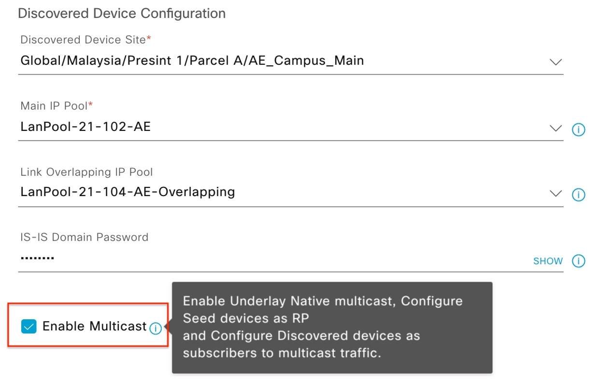Viewport: 597px width, 384px height.
Task: Expand the Discovered Device Site dropdown
Action: point(555,61)
